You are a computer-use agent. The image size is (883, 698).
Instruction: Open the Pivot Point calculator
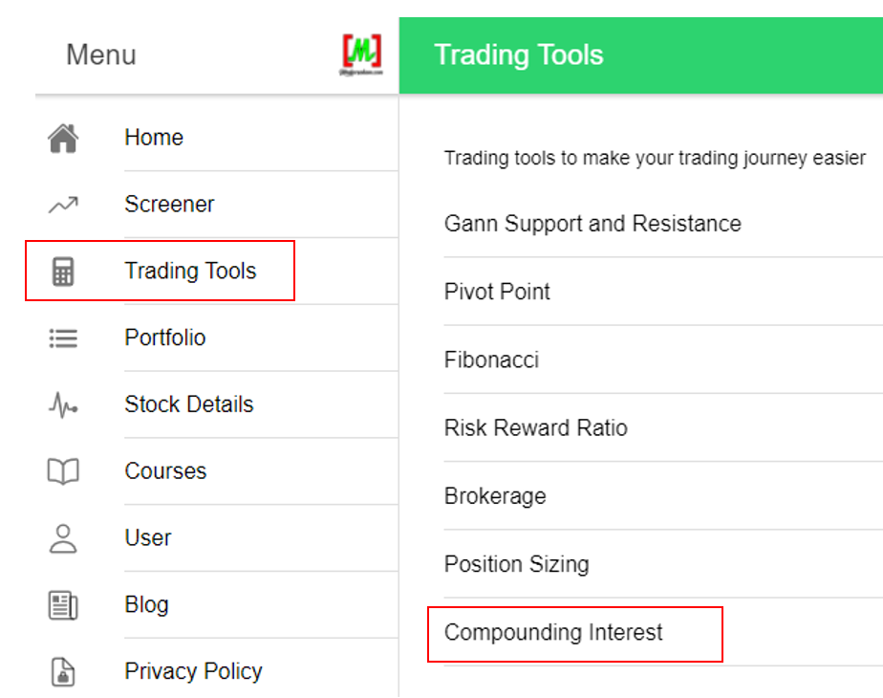[497, 292]
